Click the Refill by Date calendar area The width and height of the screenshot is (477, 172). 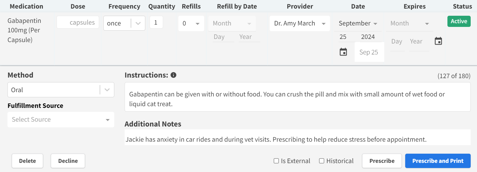[232, 23]
